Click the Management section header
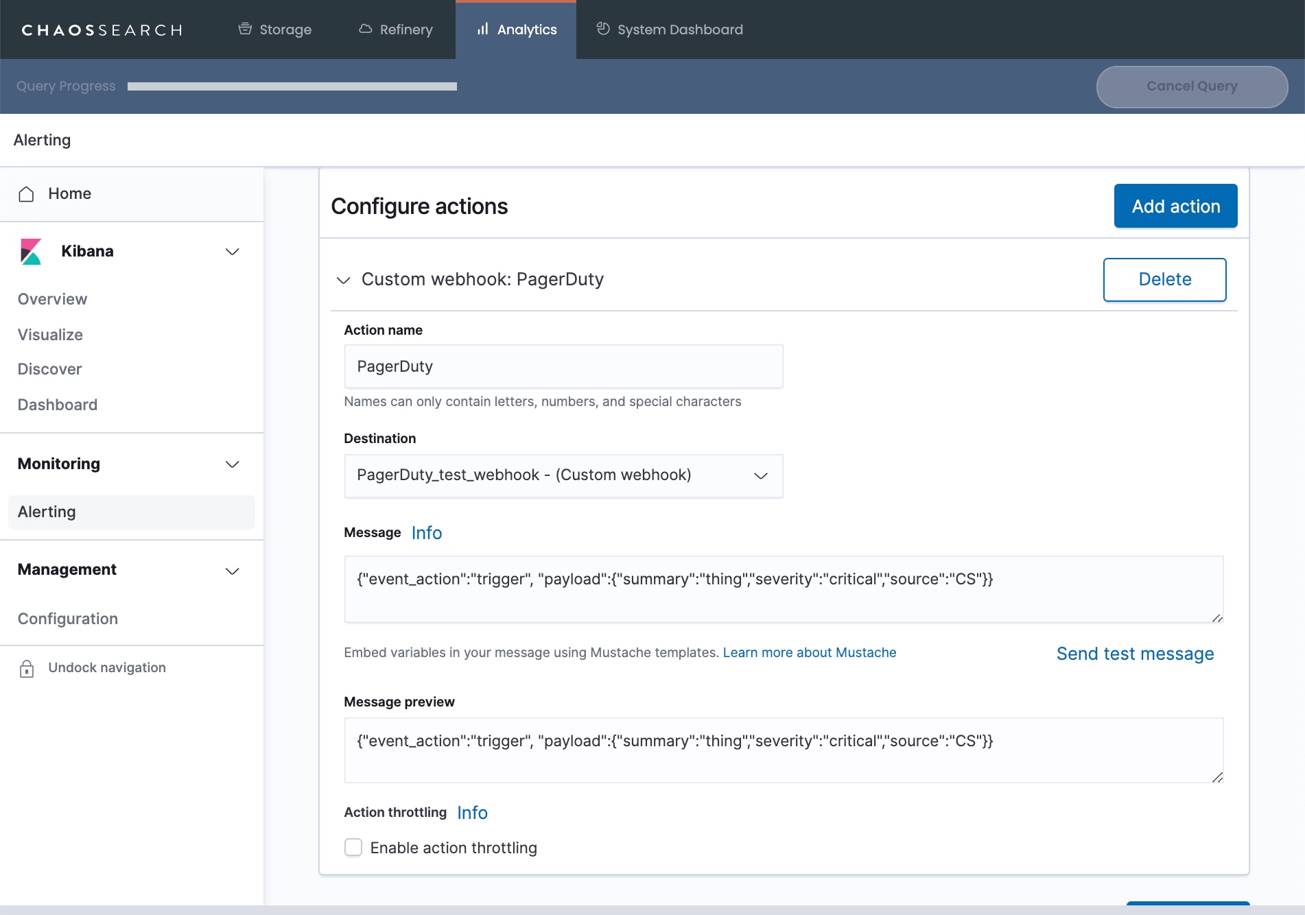 point(67,569)
